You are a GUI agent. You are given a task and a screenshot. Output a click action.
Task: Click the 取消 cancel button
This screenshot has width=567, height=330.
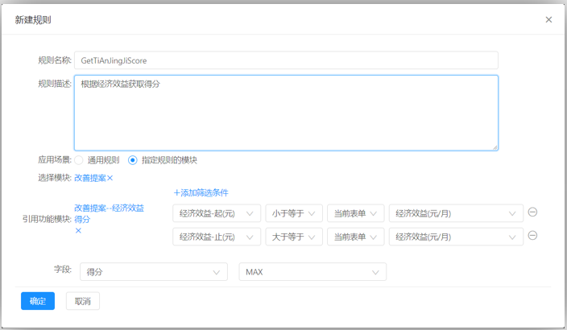tap(82, 301)
